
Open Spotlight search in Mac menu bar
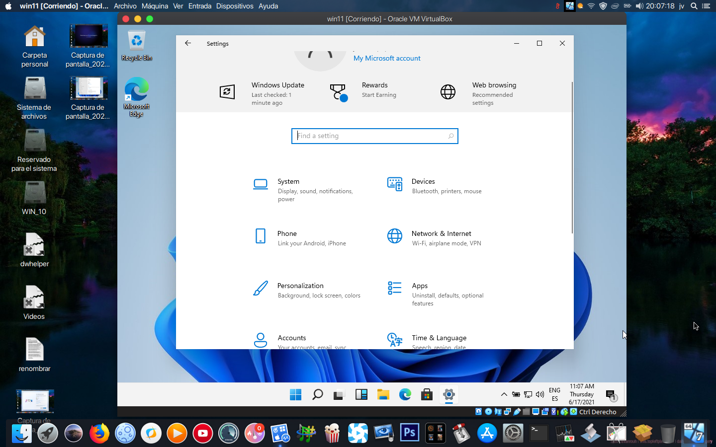click(x=694, y=6)
